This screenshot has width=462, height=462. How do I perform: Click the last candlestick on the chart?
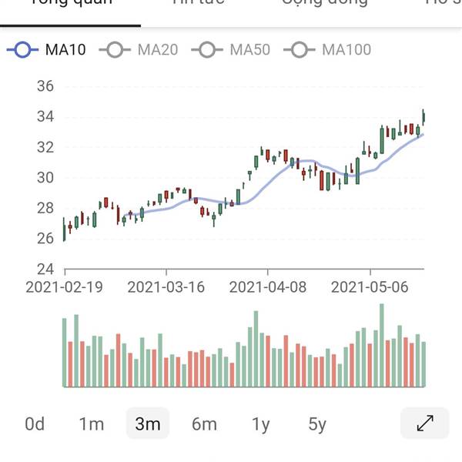pos(423,117)
